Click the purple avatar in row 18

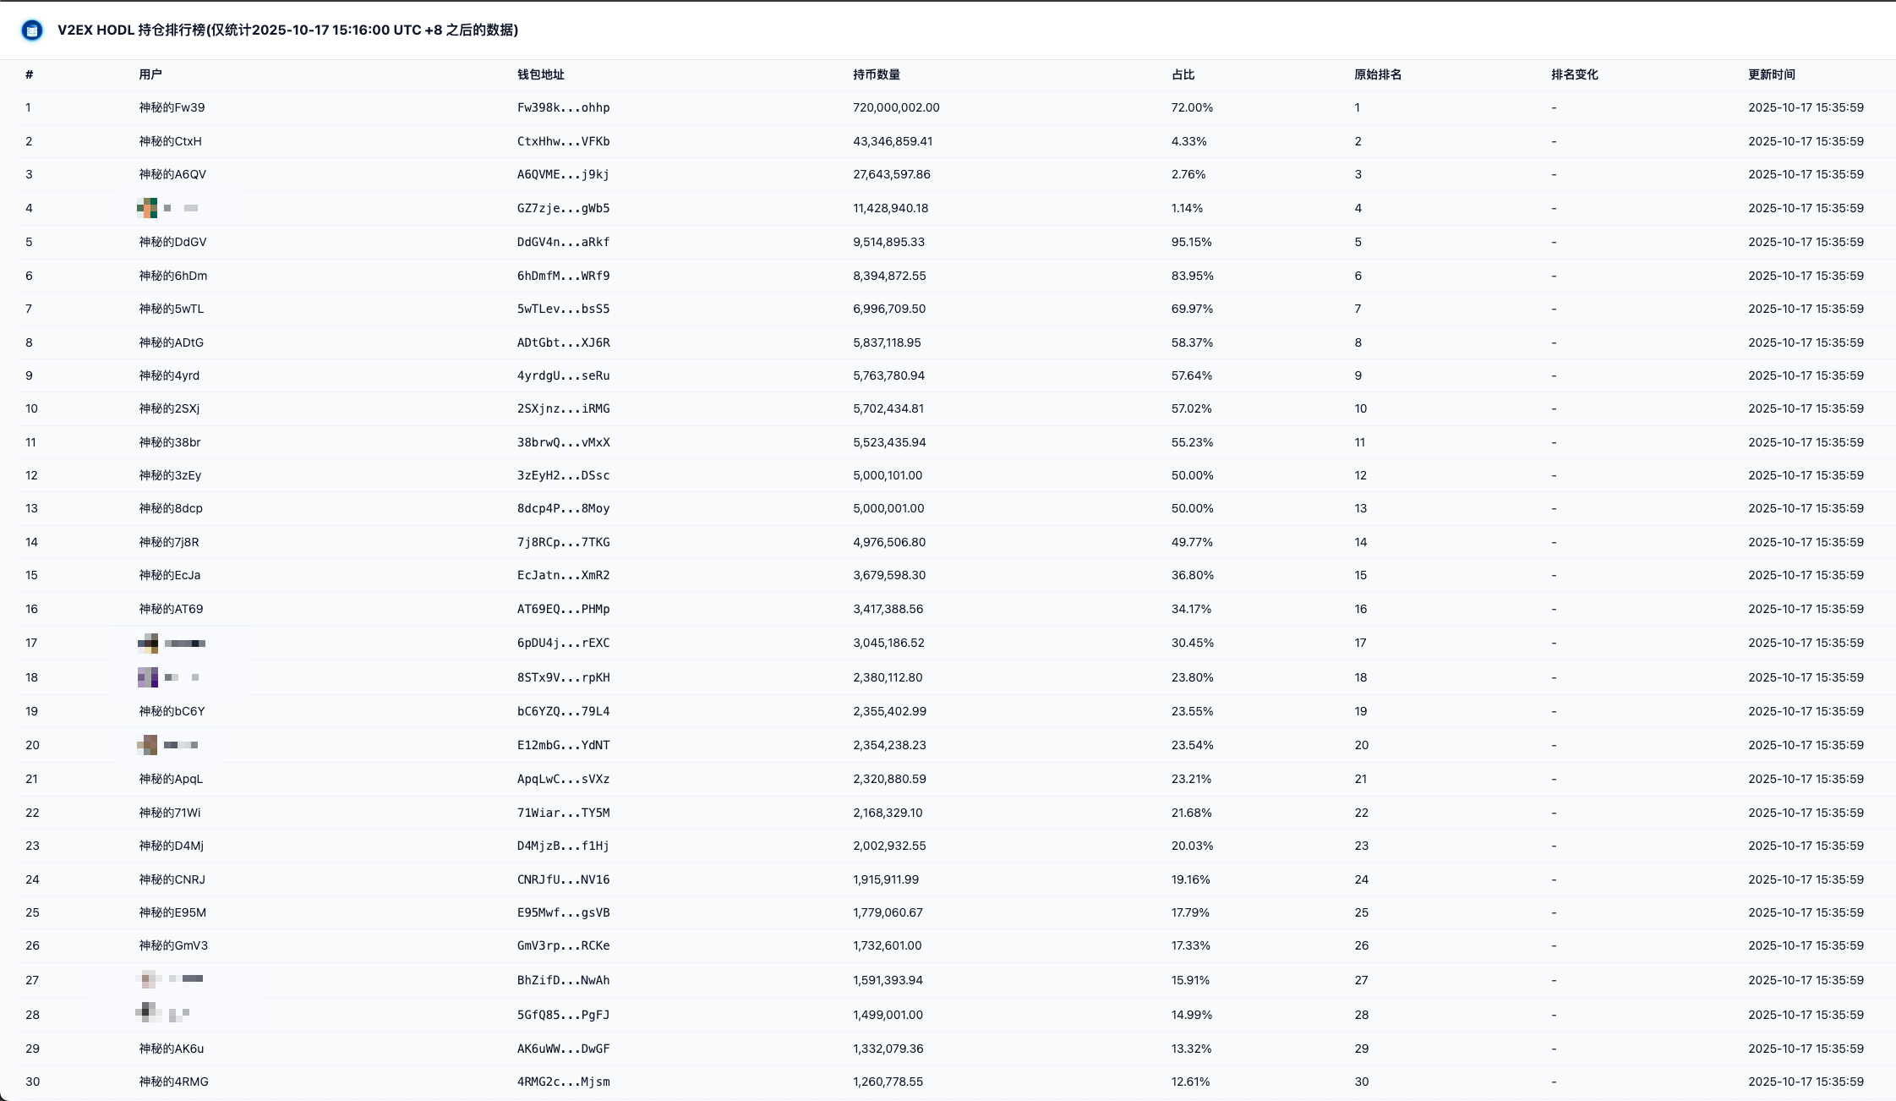tap(148, 677)
